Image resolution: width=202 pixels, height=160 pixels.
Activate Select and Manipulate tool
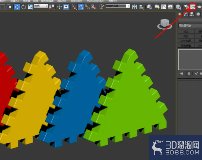click(60, 7)
